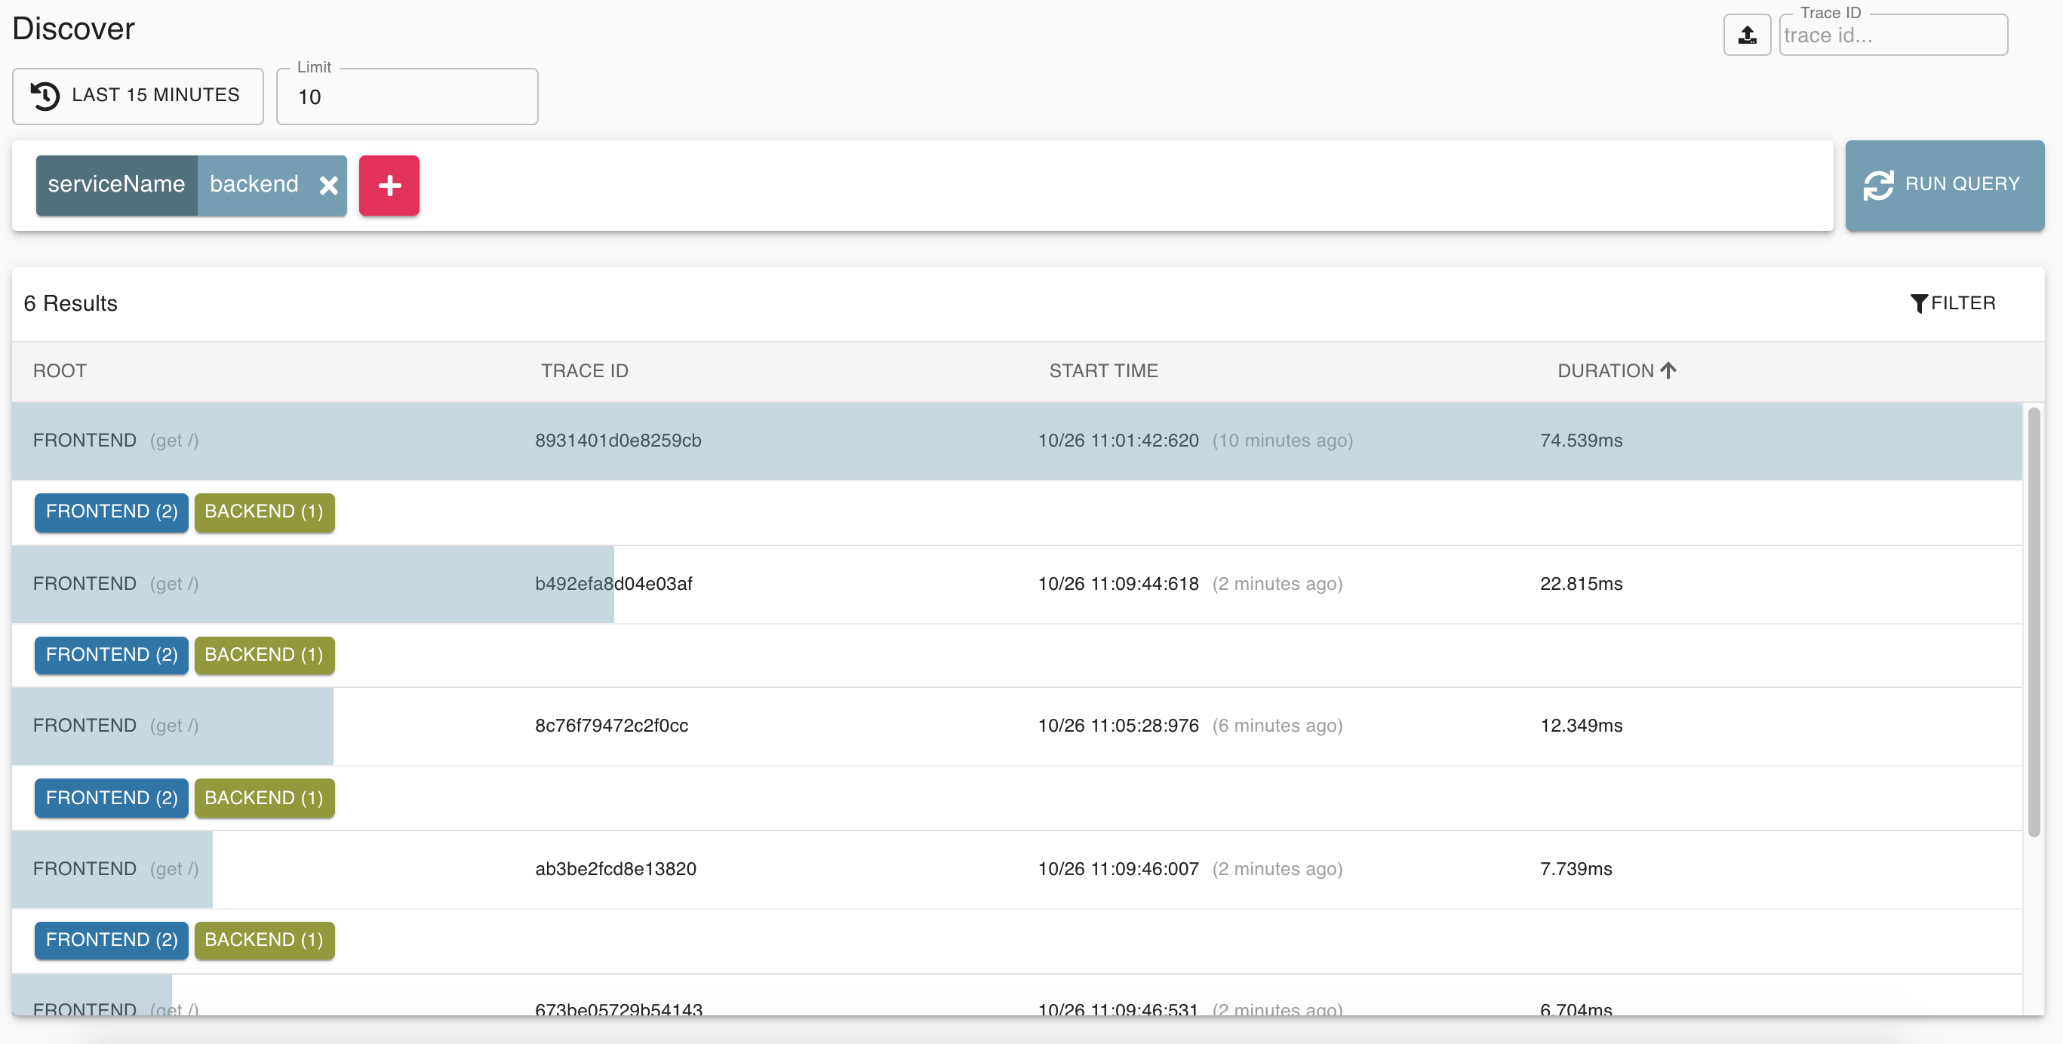
Task: Remove the serviceName backend criterion
Action: pyautogui.click(x=328, y=186)
